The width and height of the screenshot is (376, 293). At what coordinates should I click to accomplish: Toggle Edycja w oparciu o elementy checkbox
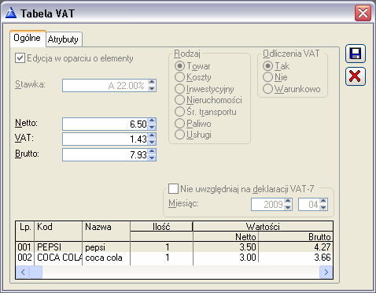point(20,58)
